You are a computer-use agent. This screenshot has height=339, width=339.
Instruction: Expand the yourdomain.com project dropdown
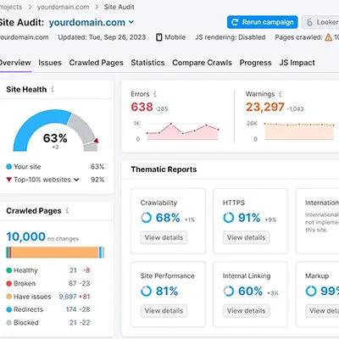(131, 22)
